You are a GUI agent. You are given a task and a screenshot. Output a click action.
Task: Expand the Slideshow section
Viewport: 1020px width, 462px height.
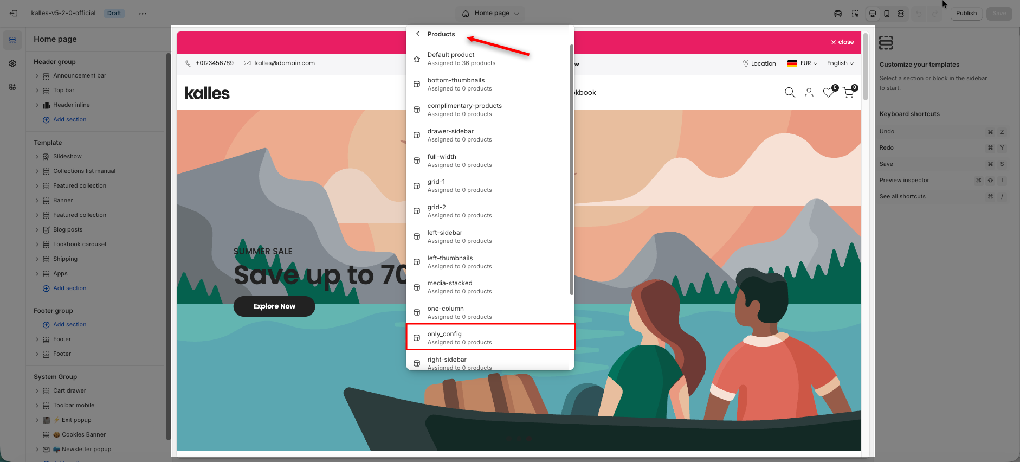[x=37, y=157]
